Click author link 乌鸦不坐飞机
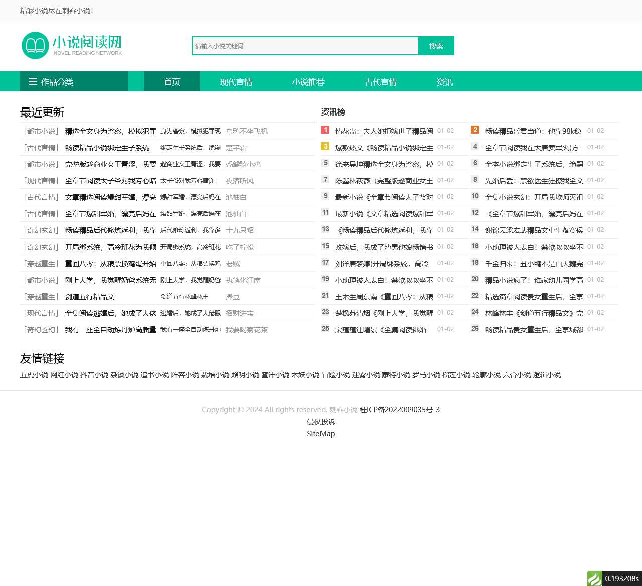The height and width of the screenshot is (586, 642). tap(247, 131)
